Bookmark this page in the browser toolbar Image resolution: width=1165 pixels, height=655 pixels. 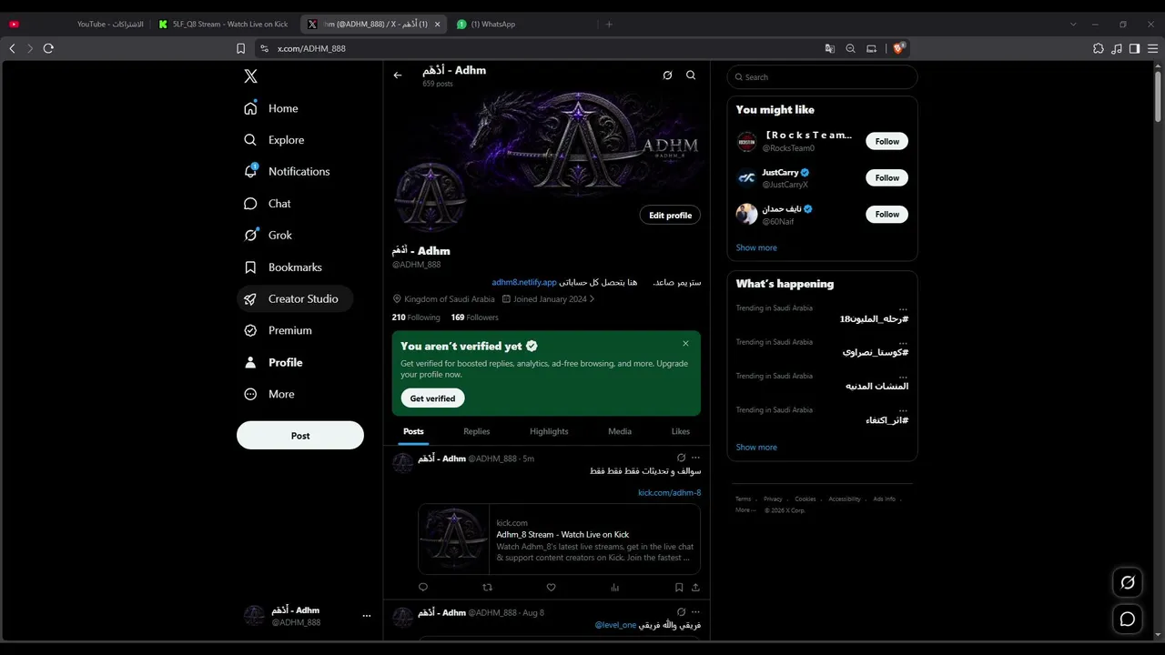[x=240, y=48]
